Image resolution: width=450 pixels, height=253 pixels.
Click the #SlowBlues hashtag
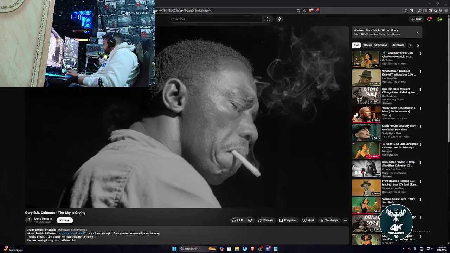[x=64, y=230]
